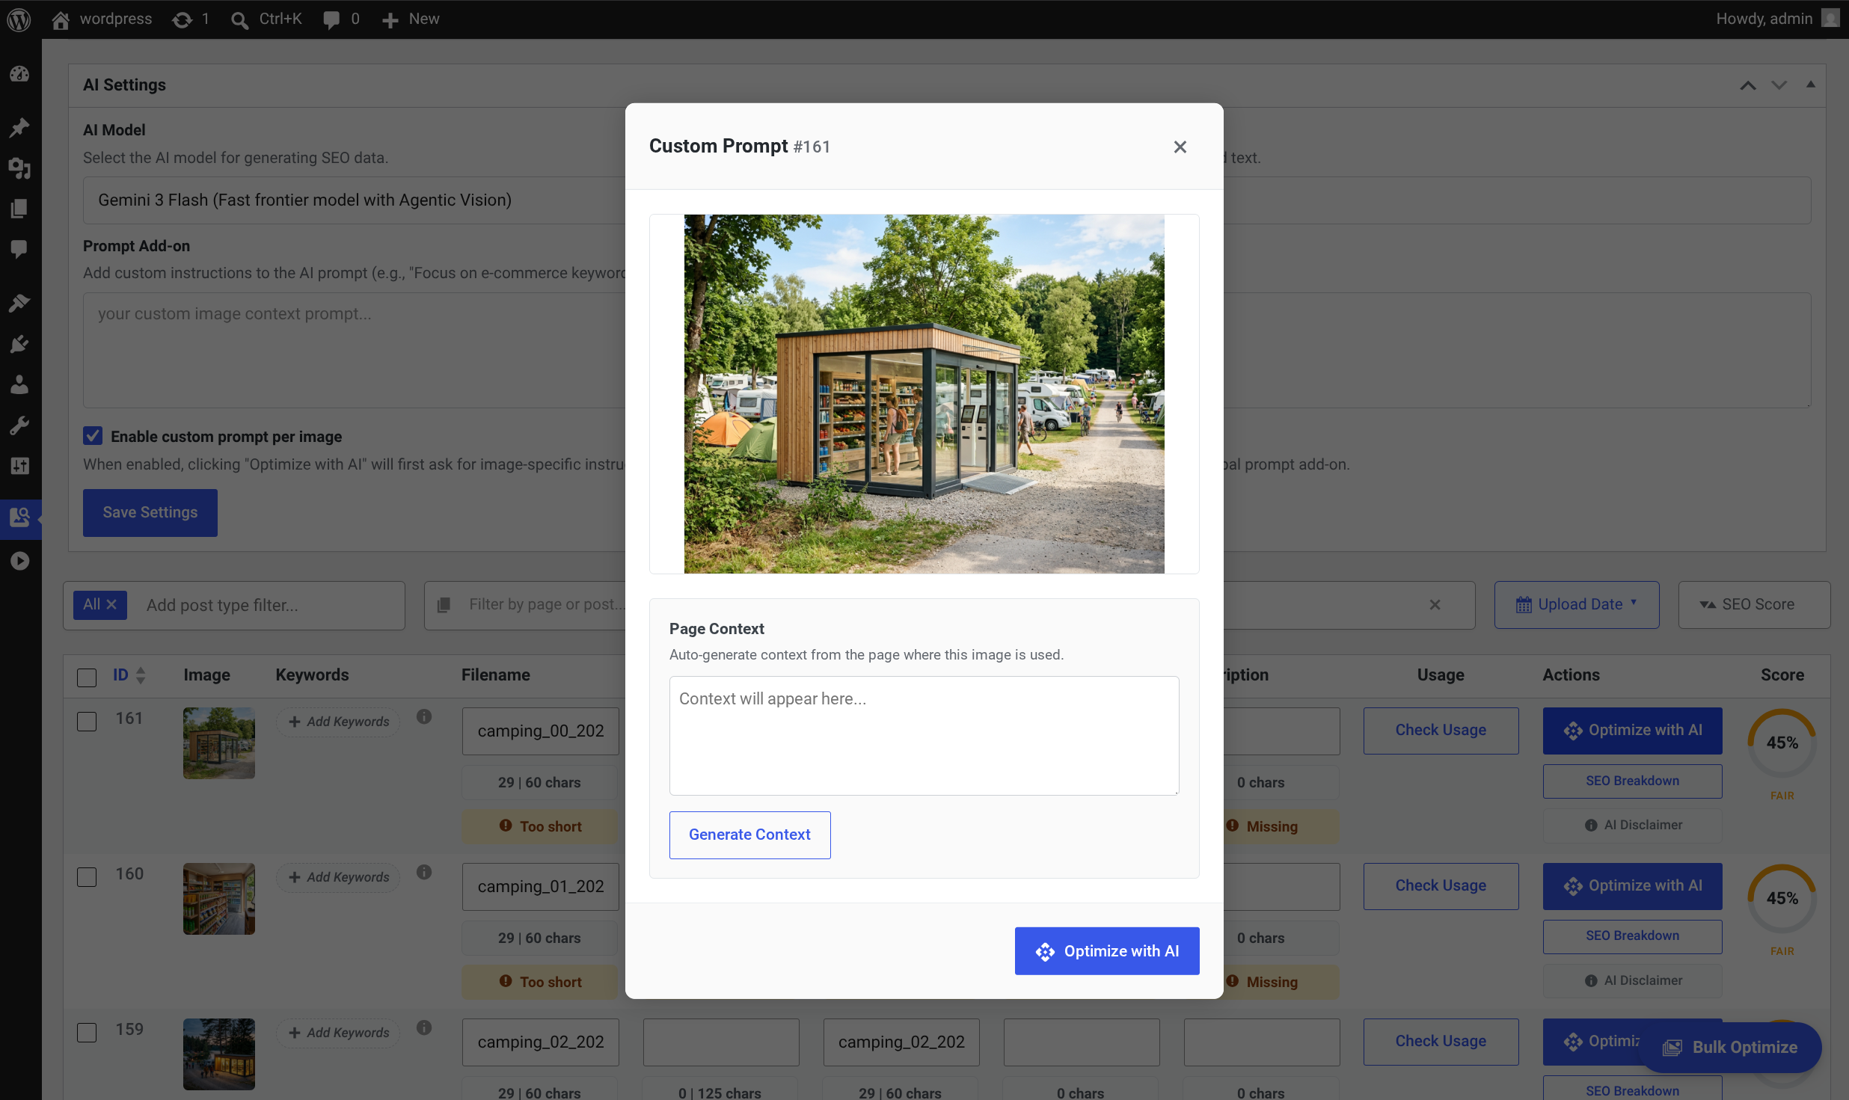Visit the wordpress site home link
The height and width of the screenshot is (1100, 1849).
pos(102,19)
